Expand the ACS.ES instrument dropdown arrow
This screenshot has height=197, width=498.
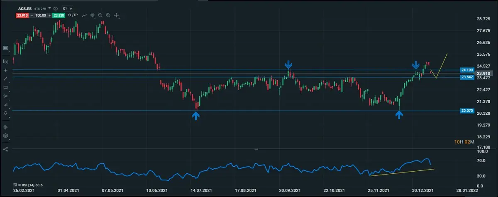pos(50,8)
